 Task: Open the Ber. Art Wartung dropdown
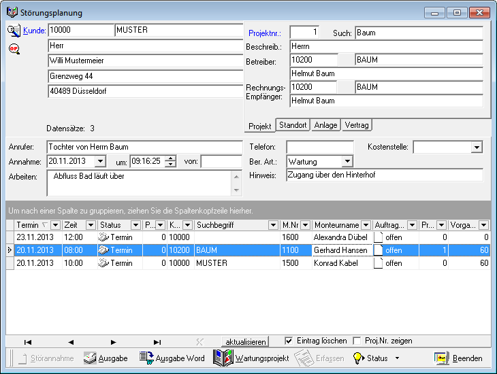click(x=347, y=161)
